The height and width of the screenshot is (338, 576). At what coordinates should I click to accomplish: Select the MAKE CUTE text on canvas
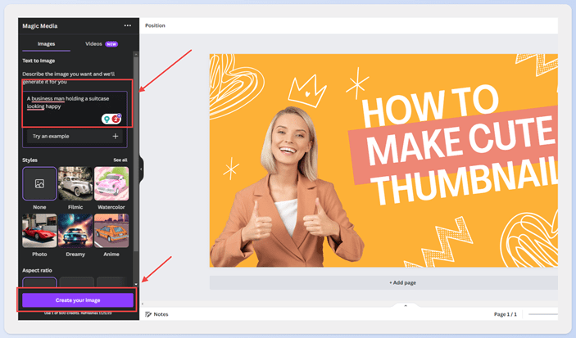[461, 140]
